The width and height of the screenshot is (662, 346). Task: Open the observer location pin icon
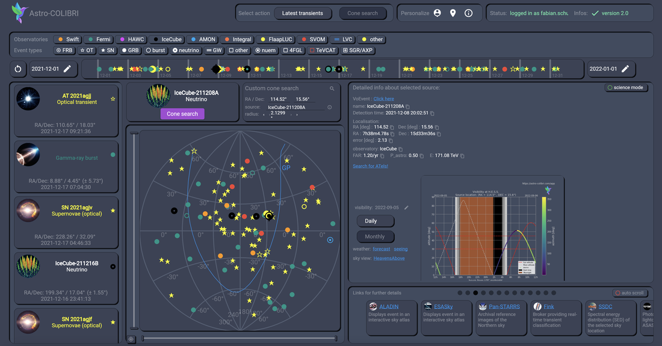click(453, 13)
